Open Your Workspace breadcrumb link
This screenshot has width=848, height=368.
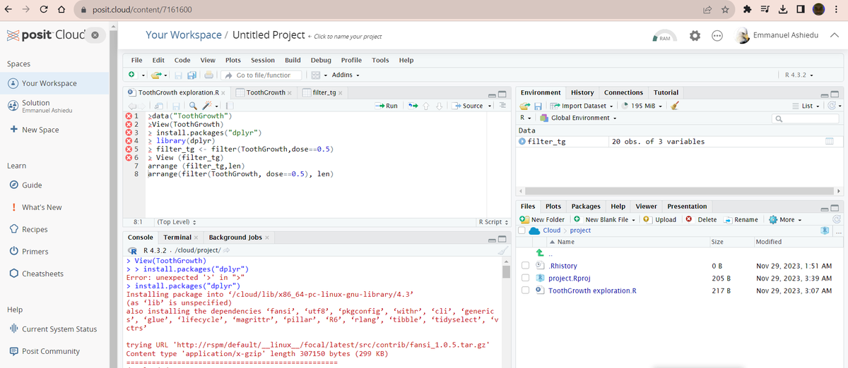[184, 35]
